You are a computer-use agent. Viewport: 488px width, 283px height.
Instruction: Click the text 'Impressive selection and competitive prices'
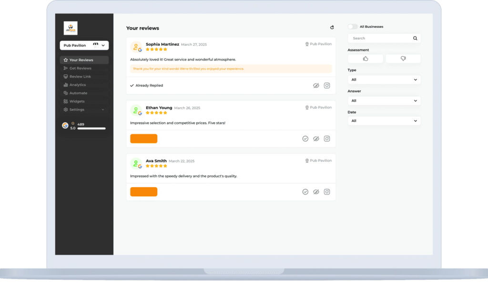(x=168, y=123)
